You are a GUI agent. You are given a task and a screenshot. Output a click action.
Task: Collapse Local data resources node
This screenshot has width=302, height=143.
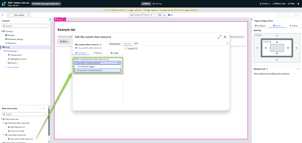click(4, 135)
